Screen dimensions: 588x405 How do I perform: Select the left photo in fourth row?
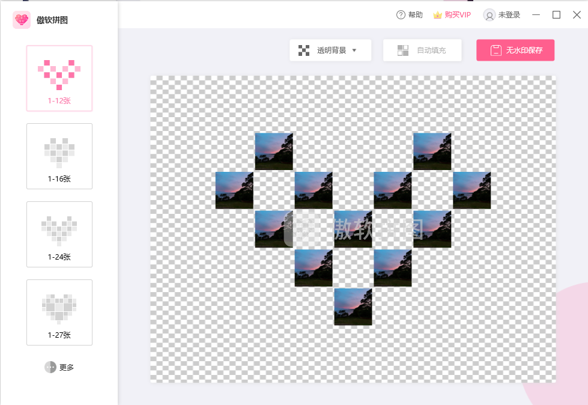pos(314,268)
